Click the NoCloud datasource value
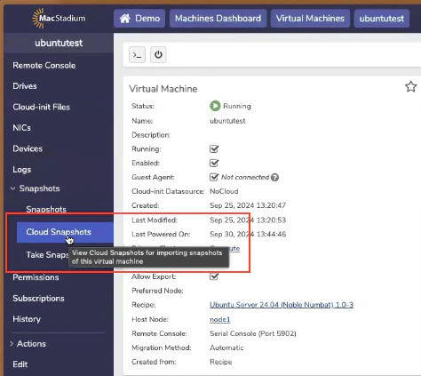Viewport: 421px width, 376px height. pos(224,191)
